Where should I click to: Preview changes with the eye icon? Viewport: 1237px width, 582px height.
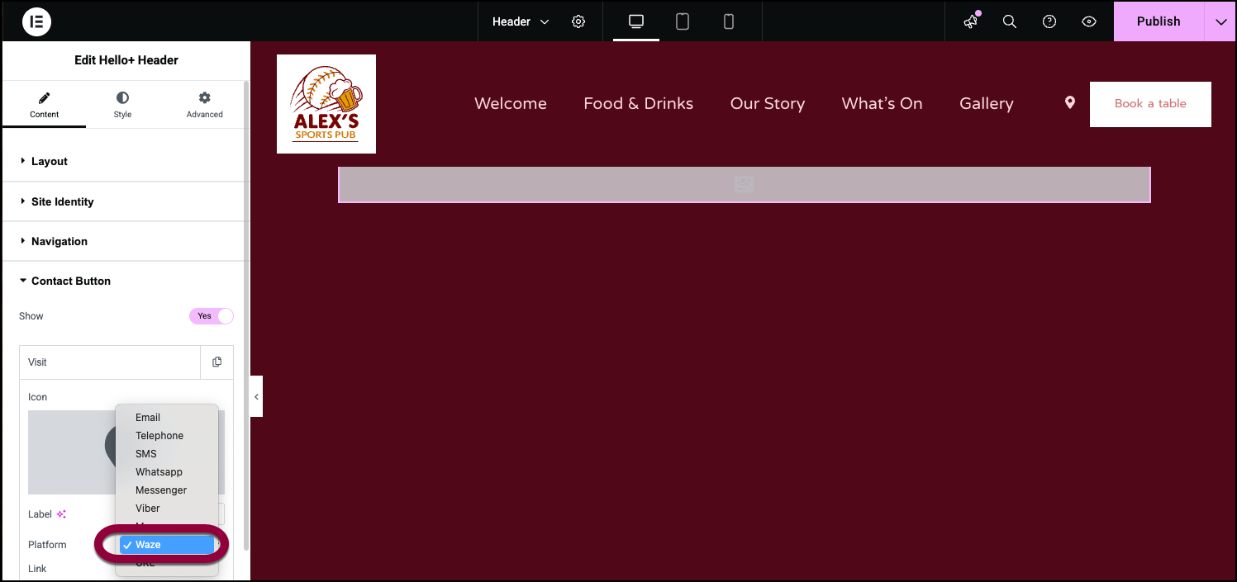click(1089, 21)
